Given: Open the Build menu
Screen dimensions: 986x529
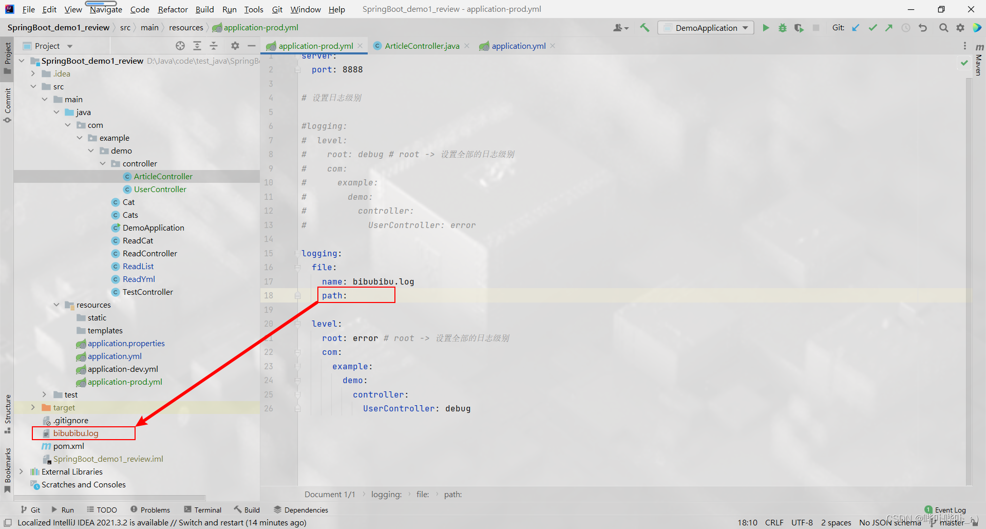Looking at the screenshot, I should tap(204, 9).
